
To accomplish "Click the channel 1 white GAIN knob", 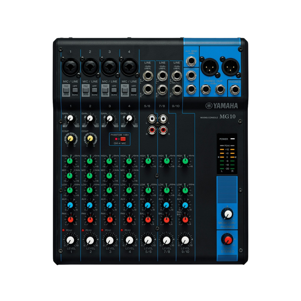I will [70, 118].
